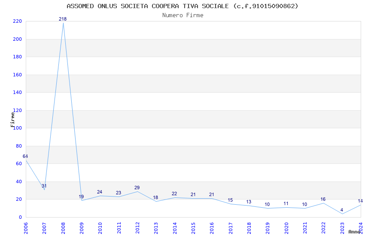This screenshot has height=236, width=365.
Task: Click the 180 tick label on the y-axis
Action: [18, 57]
